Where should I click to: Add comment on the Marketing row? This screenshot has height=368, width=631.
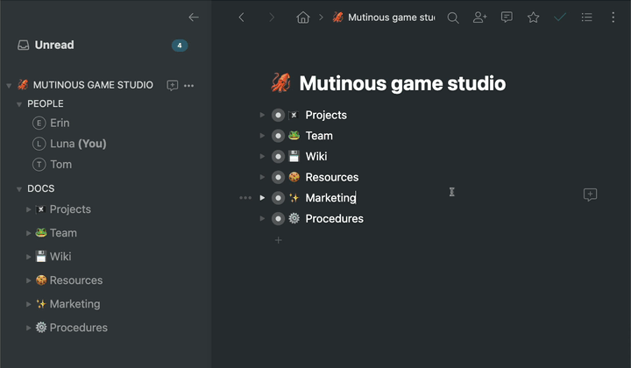(x=590, y=195)
